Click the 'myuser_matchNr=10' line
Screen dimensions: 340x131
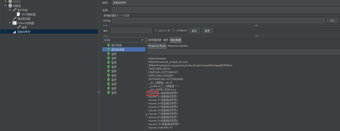pos(160,128)
